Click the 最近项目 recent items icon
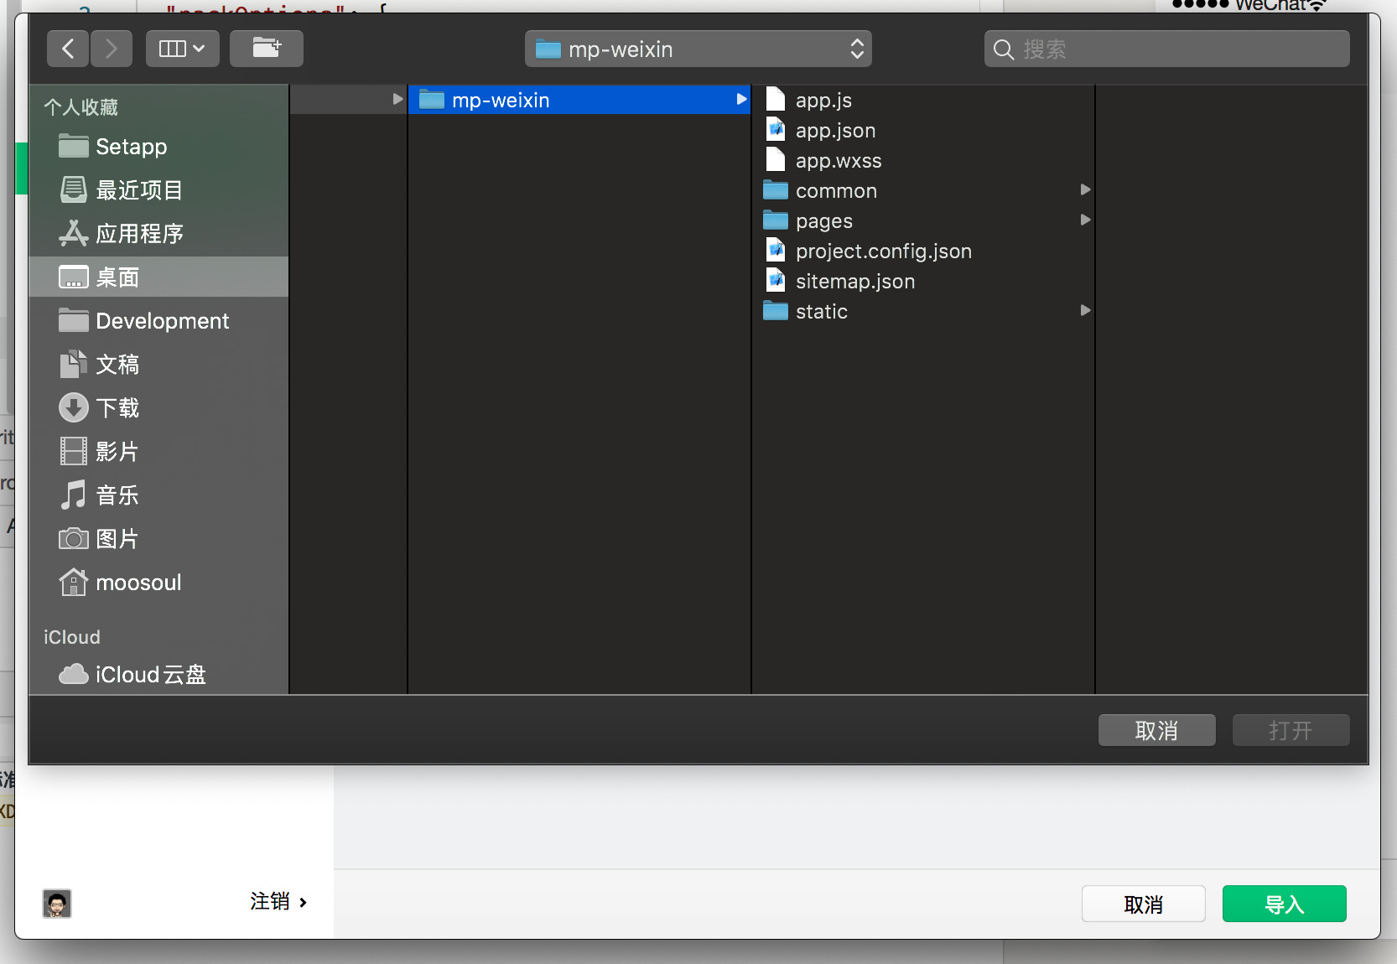Image resolution: width=1397 pixels, height=964 pixels. [74, 189]
